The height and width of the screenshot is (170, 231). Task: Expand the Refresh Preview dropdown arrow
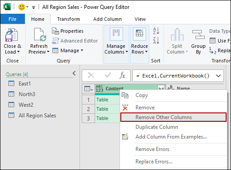pos(48,52)
